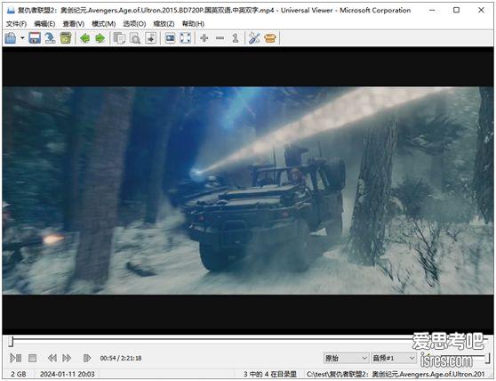Open the 文件(F) menu
This screenshot has height=381, width=496.
[x=16, y=24]
